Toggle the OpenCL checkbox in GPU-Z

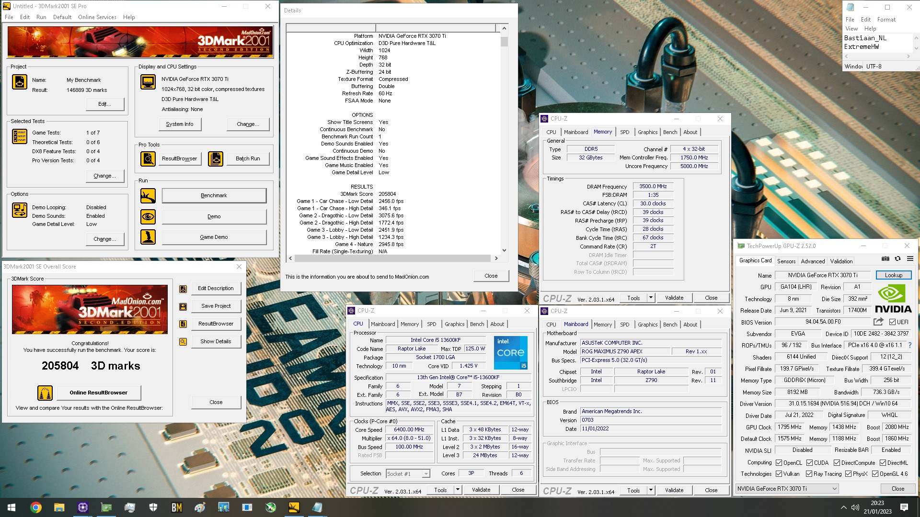click(779, 463)
